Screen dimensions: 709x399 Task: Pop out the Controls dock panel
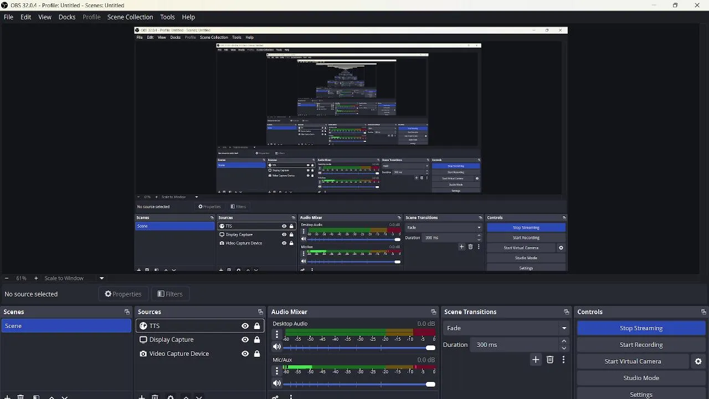pos(703,312)
